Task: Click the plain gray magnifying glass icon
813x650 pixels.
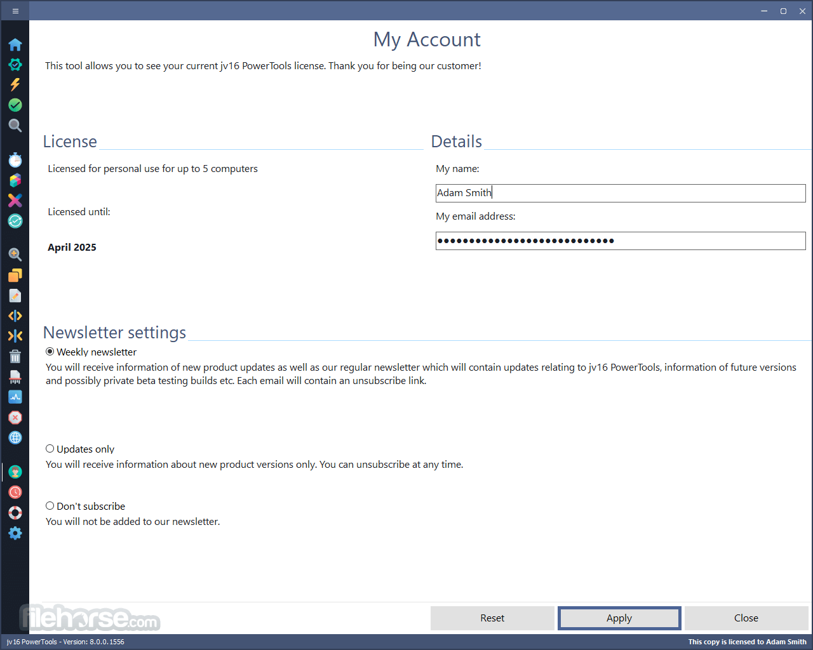Action: coord(15,126)
